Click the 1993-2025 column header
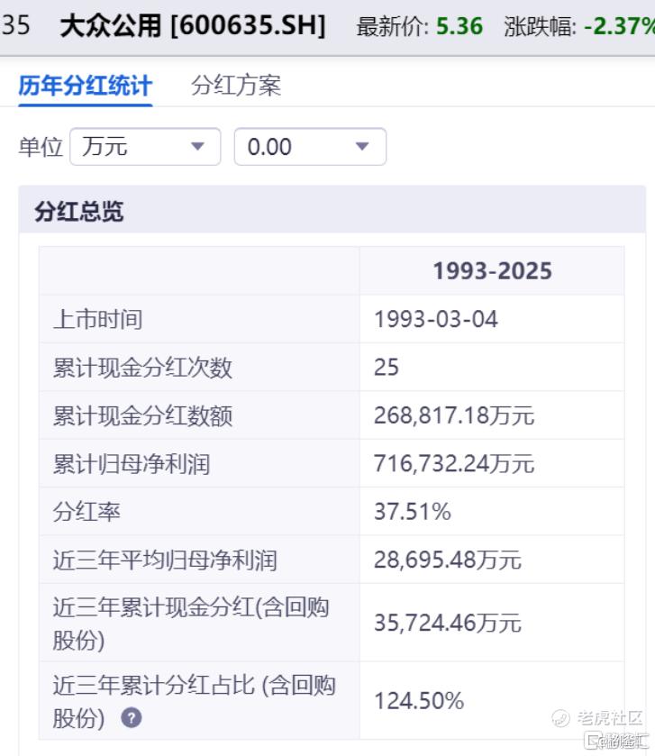655x756 pixels. [492, 271]
